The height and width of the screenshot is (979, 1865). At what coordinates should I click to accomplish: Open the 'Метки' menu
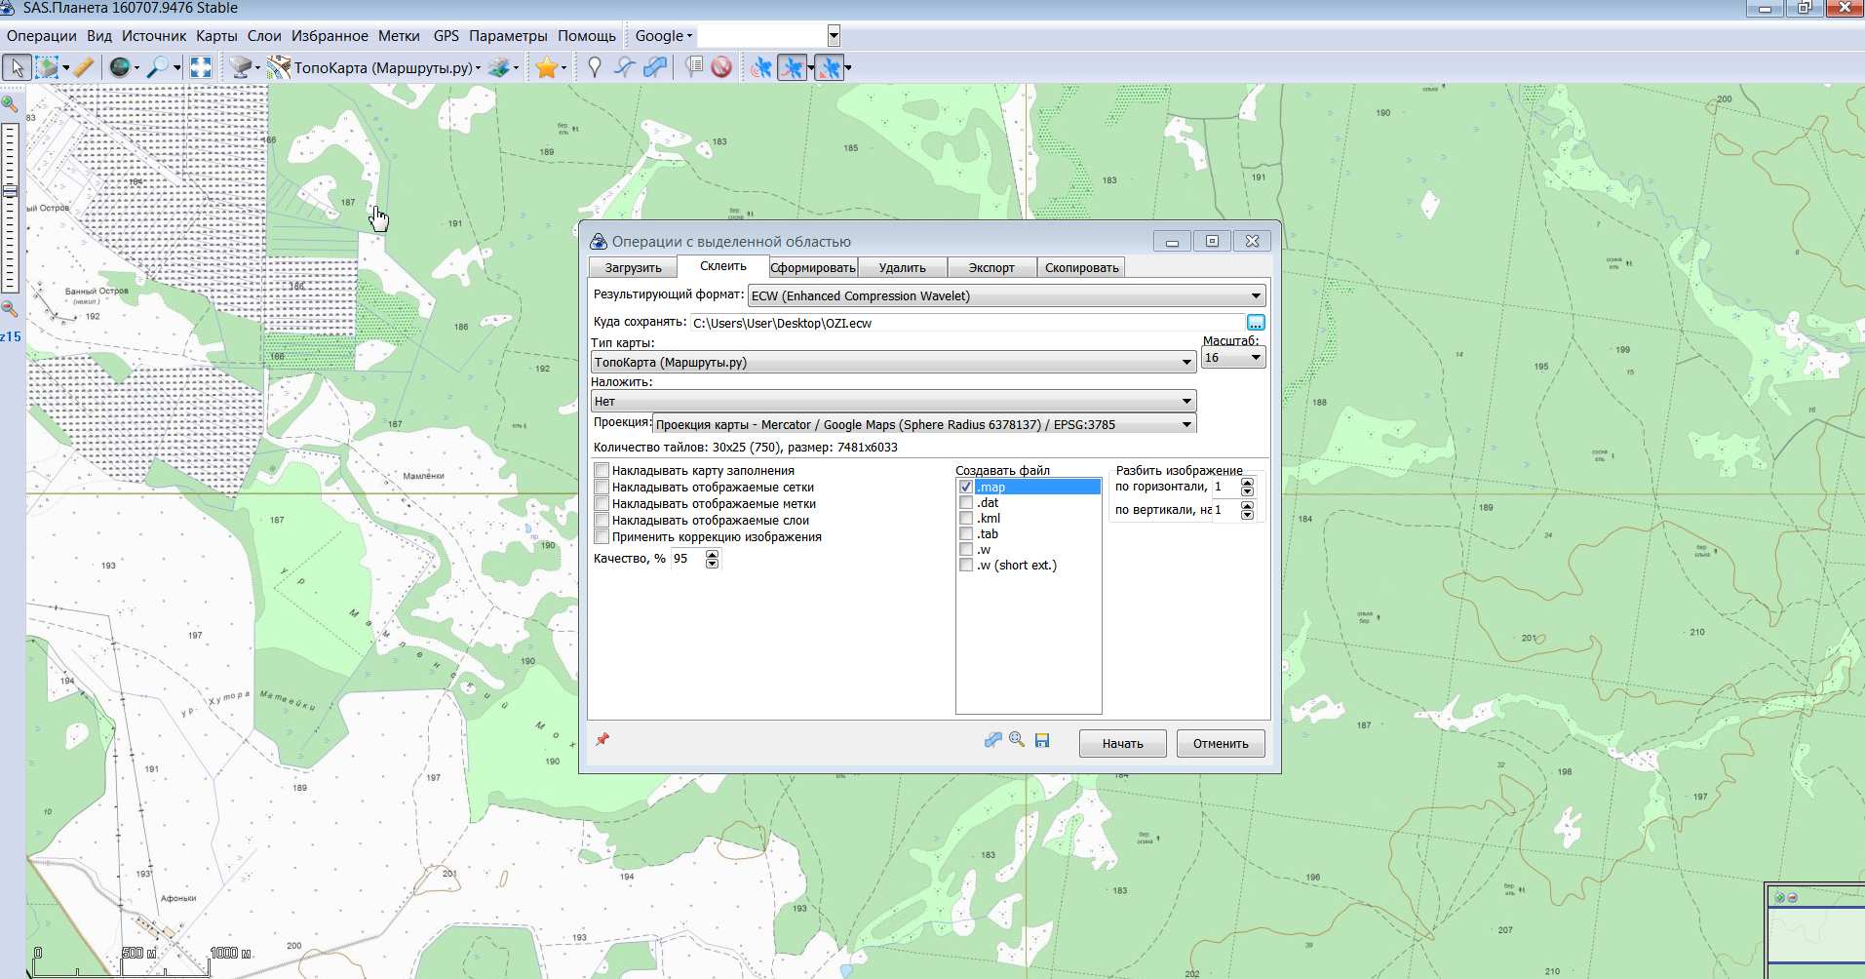(x=399, y=36)
